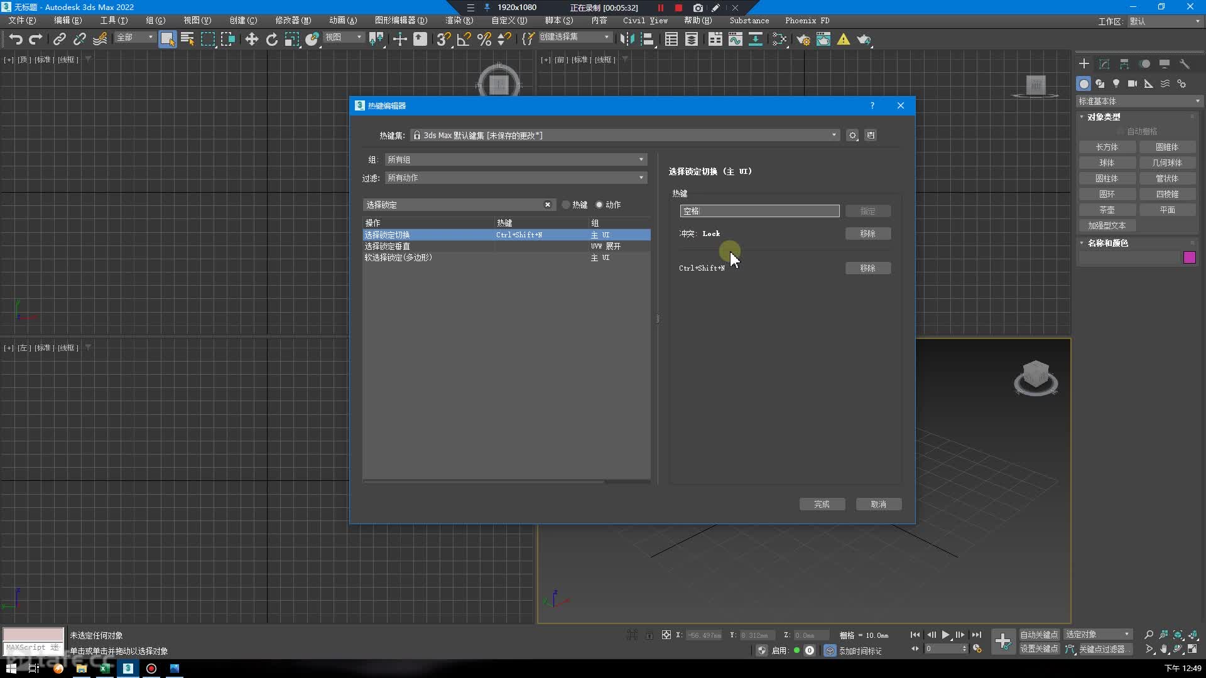
Task: Choose the Select and Move tool
Action: click(x=252, y=39)
